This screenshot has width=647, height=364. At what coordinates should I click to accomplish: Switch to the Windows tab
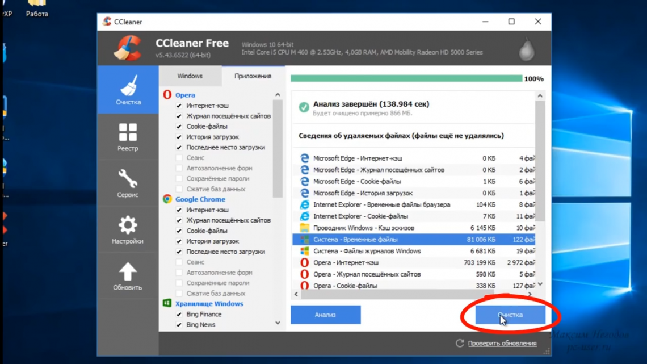190,76
